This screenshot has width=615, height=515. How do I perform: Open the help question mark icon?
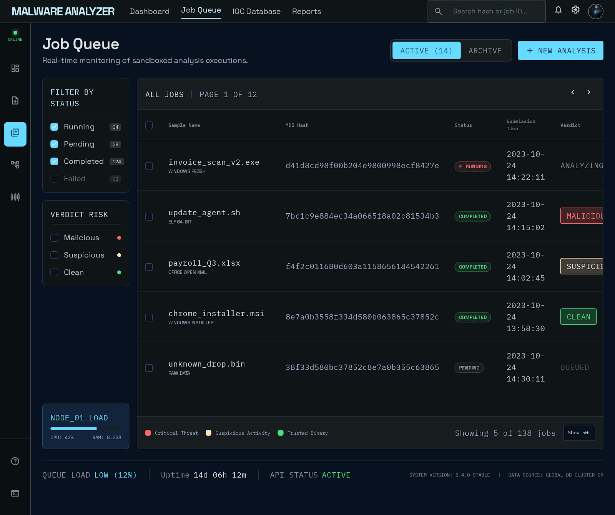[x=15, y=461]
